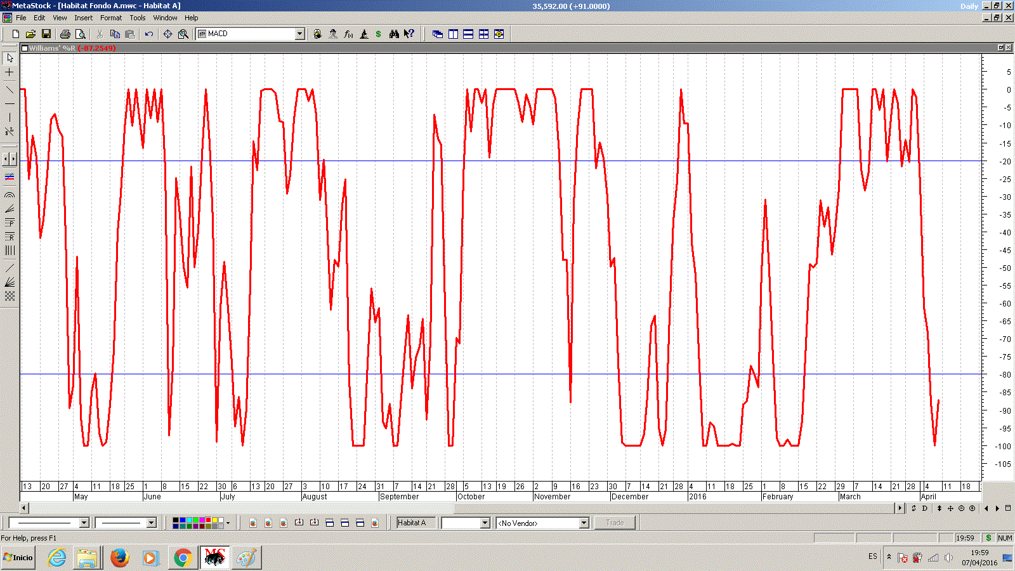
Task: Click the vertical rescale arrows icon
Action: pyautogui.click(x=940, y=508)
